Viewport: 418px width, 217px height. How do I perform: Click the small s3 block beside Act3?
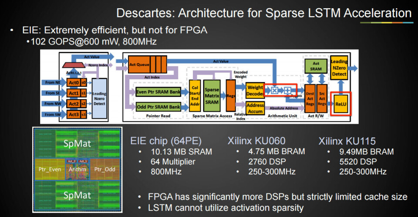click(84, 114)
